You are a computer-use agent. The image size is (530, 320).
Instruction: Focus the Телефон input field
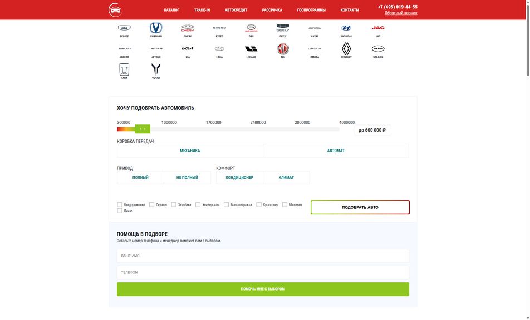pyautogui.click(x=263, y=272)
